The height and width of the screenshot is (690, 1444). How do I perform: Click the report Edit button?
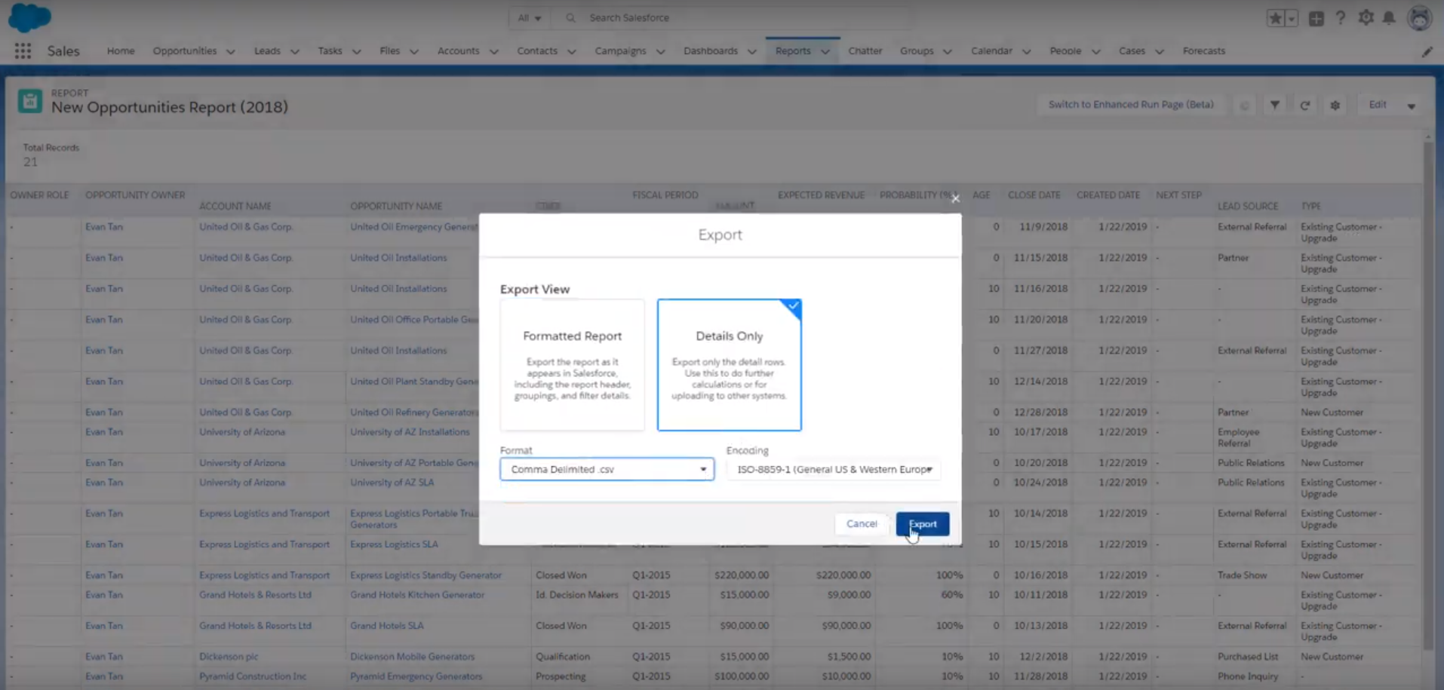coord(1378,105)
